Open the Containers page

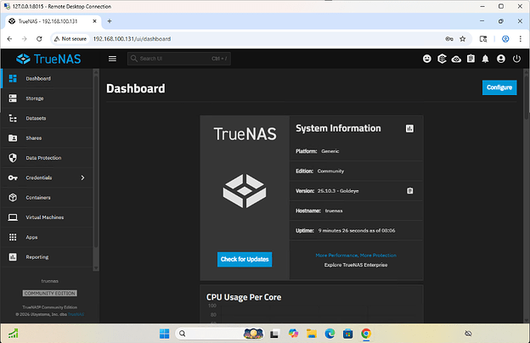coord(48,197)
